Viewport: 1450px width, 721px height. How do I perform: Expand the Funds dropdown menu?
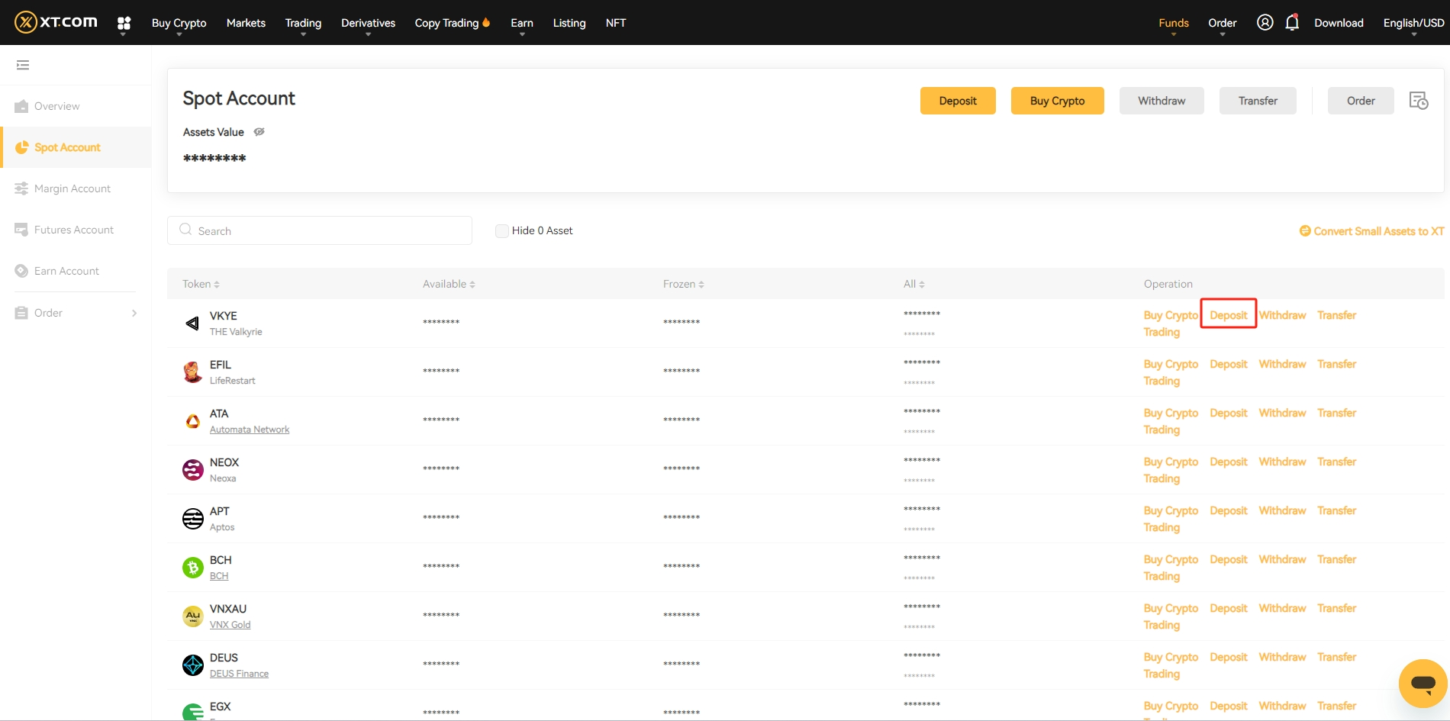click(x=1173, y=23)
